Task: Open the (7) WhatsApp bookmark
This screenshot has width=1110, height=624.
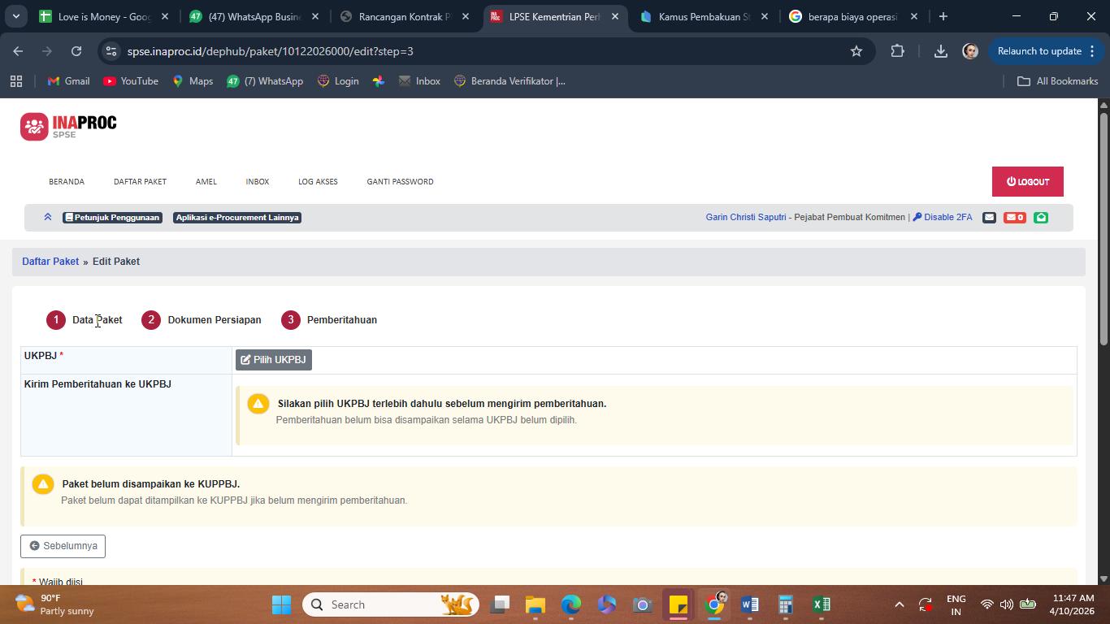Action: pyautogui.click(x=265, y=81)
